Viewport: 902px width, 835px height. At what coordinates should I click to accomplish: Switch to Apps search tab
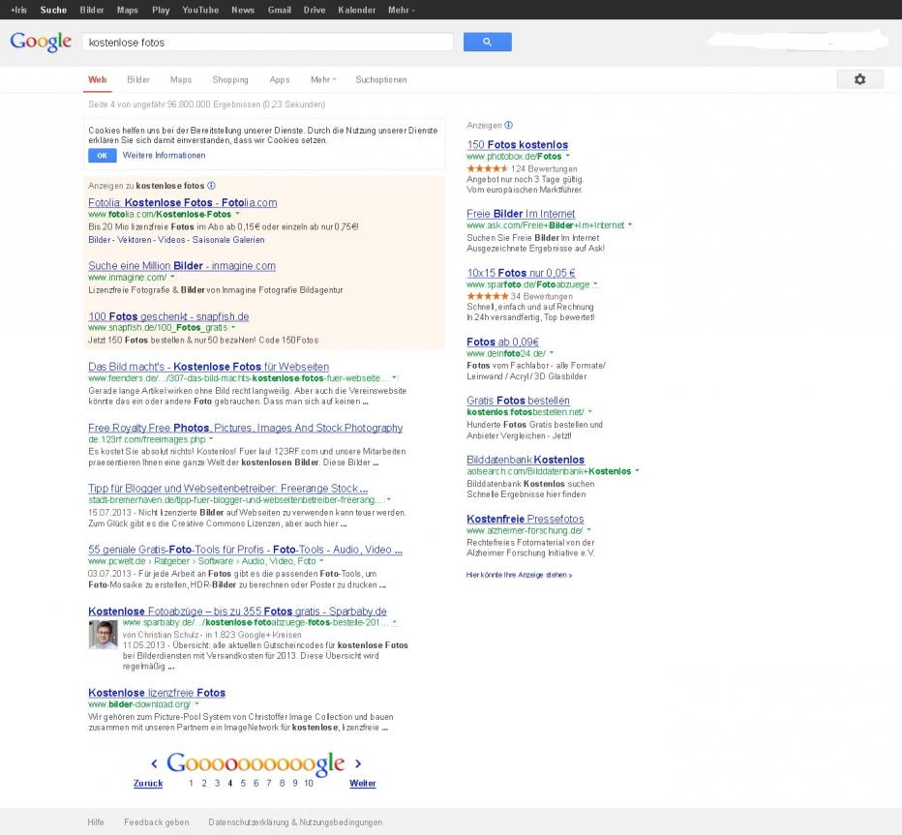280,80
